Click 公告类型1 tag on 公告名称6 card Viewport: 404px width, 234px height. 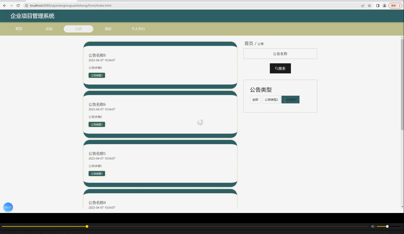(x=97, y=124)
